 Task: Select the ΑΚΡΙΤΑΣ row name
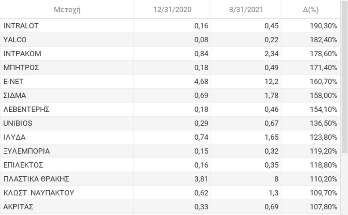[x=18, y=207]
